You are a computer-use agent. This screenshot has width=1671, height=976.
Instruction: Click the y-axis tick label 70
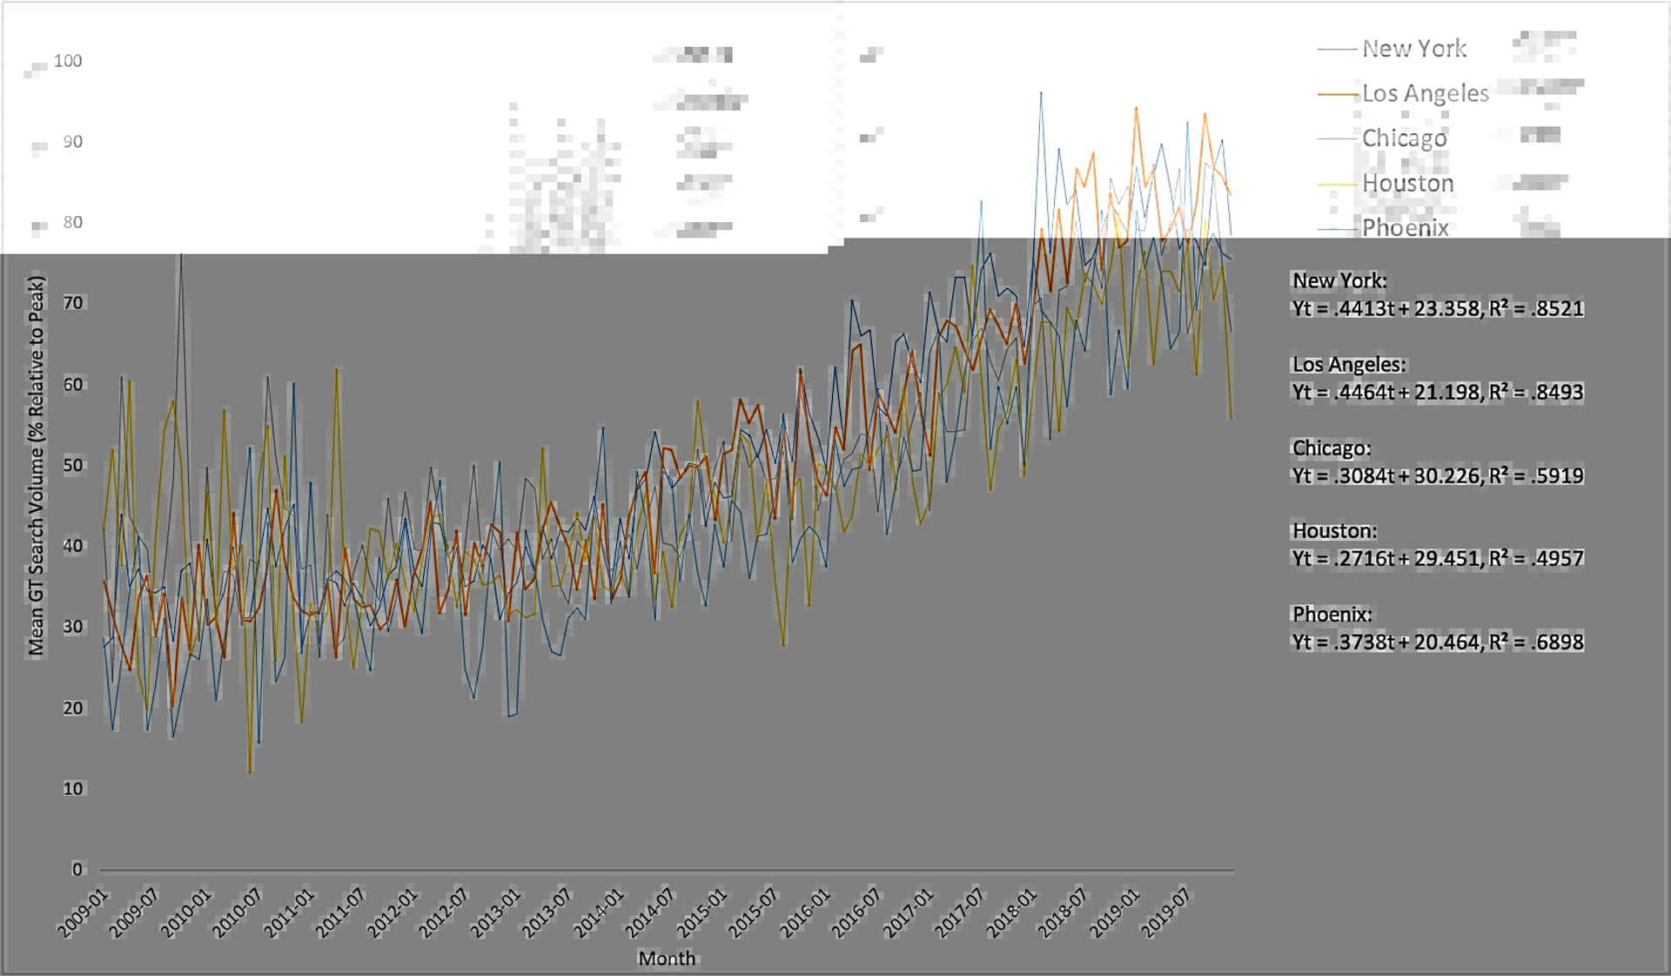tap(73, 303)
